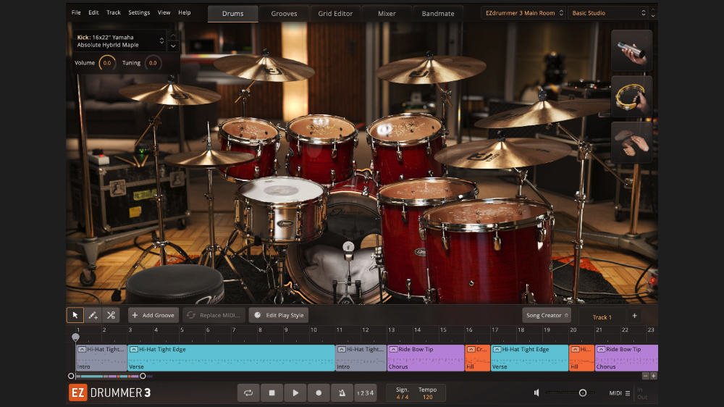724x407 pixels.
Task: Stop playback
Action: 271,393
